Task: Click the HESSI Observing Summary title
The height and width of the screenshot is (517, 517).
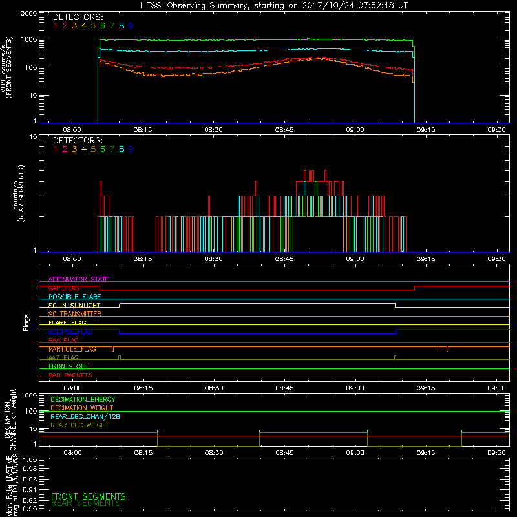Action: [x=274, y=5]
